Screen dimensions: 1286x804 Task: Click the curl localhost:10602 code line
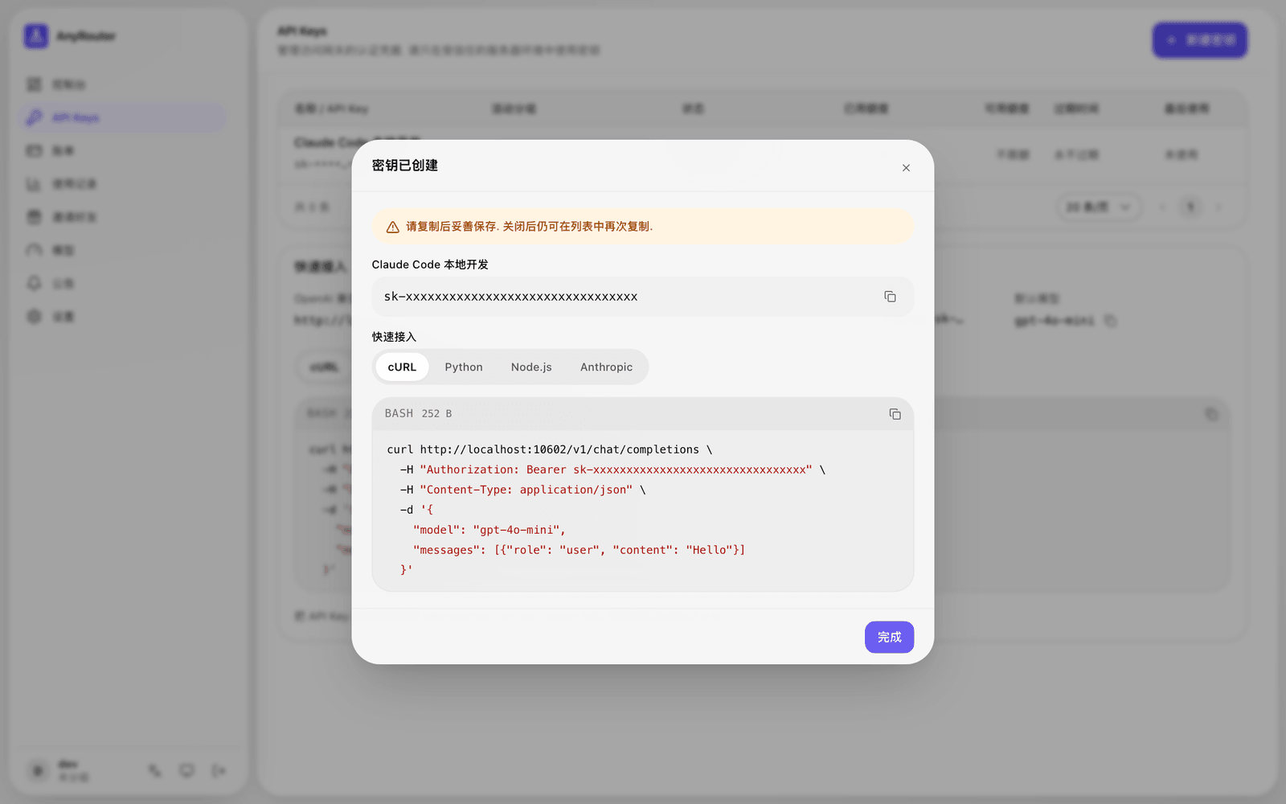click(x=549, y=449)
